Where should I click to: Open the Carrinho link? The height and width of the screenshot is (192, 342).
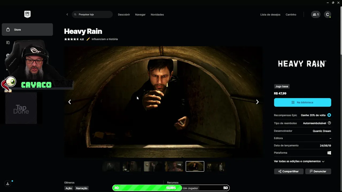[291, 15]
